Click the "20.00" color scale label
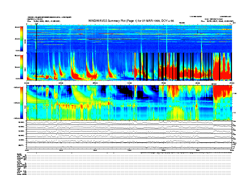The width and height of the screenshot is (250, 193). pos(17,39)
